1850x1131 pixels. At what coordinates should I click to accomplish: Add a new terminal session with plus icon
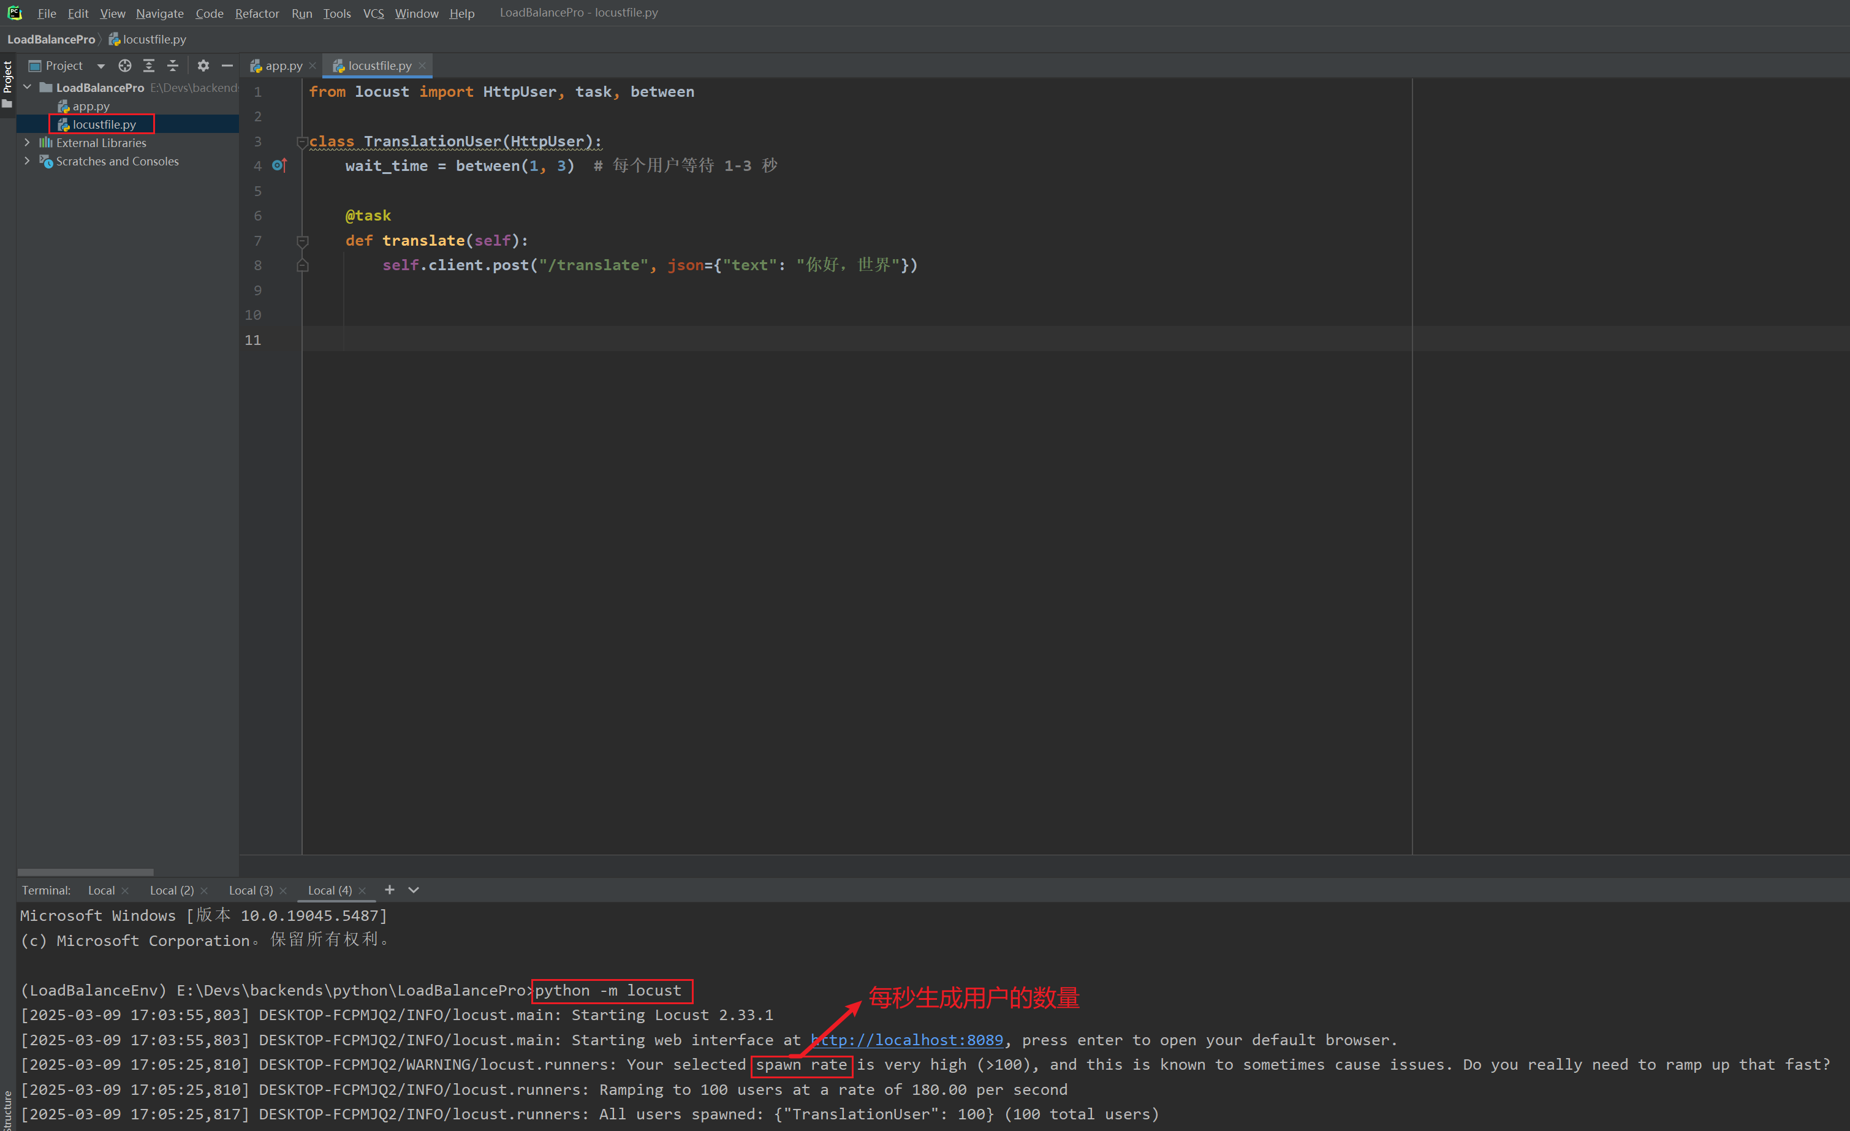(x=389, y=890)
